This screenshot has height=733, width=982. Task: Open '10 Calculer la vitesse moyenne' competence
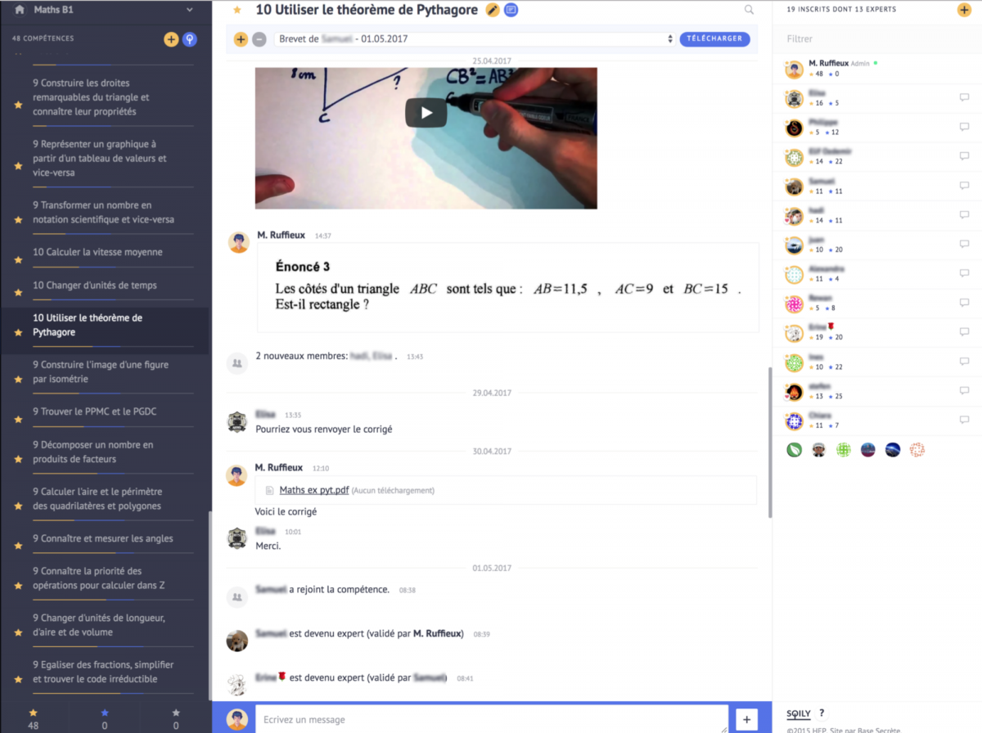click(97, 252)
